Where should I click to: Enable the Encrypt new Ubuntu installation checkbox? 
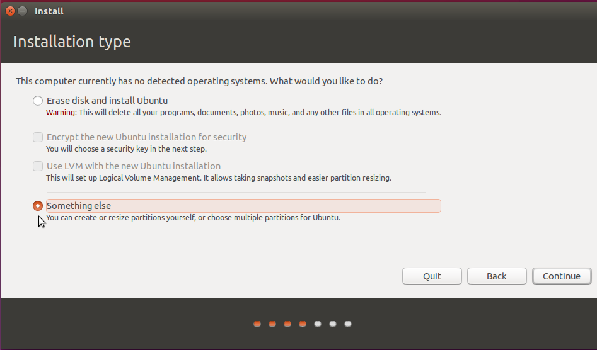(38, 137)
